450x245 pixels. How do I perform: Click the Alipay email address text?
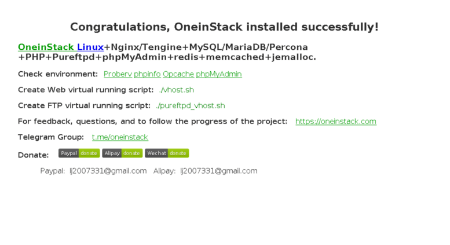(218, 171)
